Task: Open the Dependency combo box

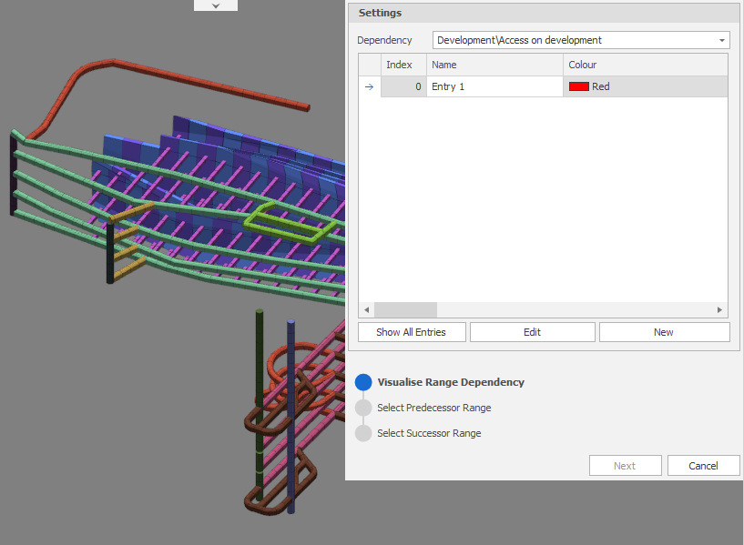Action: [582, 40]
